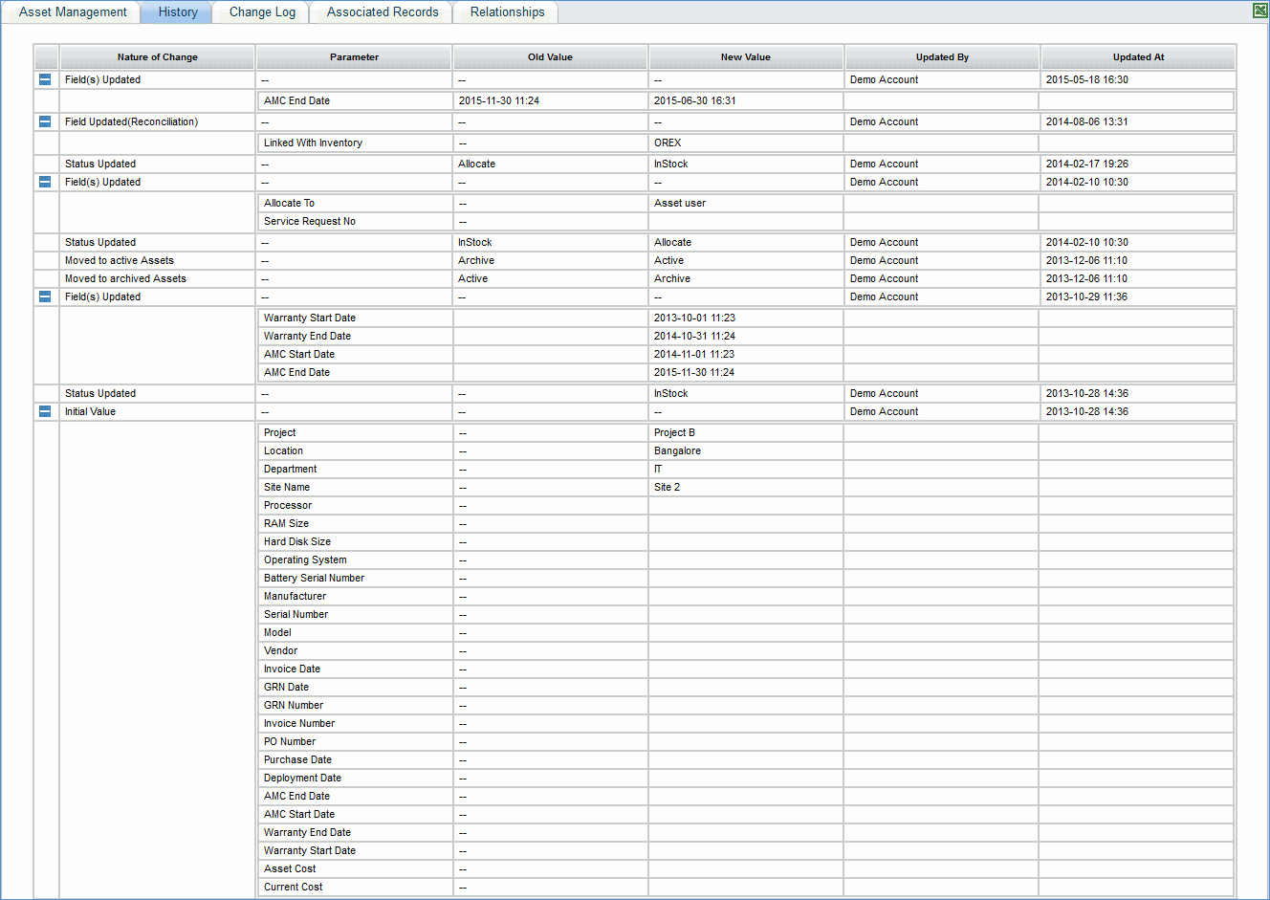Collapse the Field Updated(Reconciliation) row

click(45, 122)
